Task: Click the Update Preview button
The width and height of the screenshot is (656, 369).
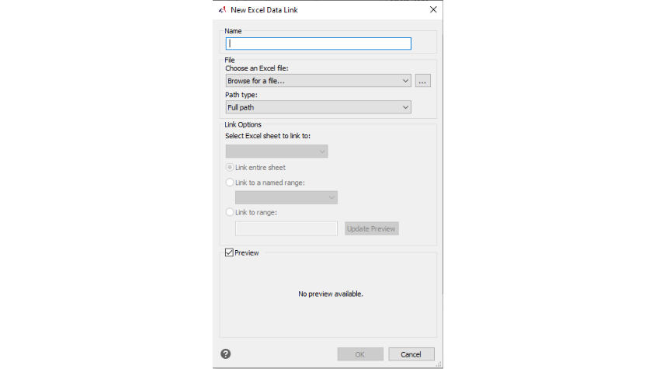Action: click(372, 228)
